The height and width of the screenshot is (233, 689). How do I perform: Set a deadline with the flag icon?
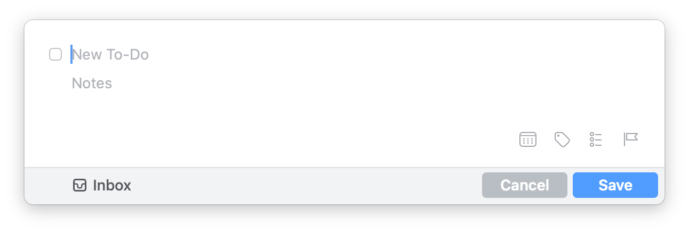(631, 139)
